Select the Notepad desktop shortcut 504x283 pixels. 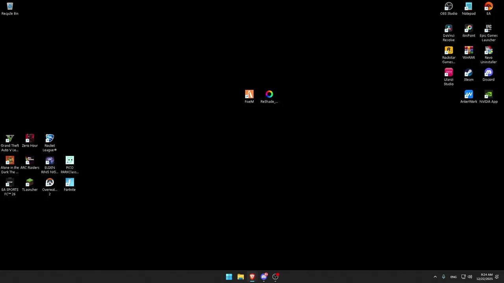(x=469, y=9)
